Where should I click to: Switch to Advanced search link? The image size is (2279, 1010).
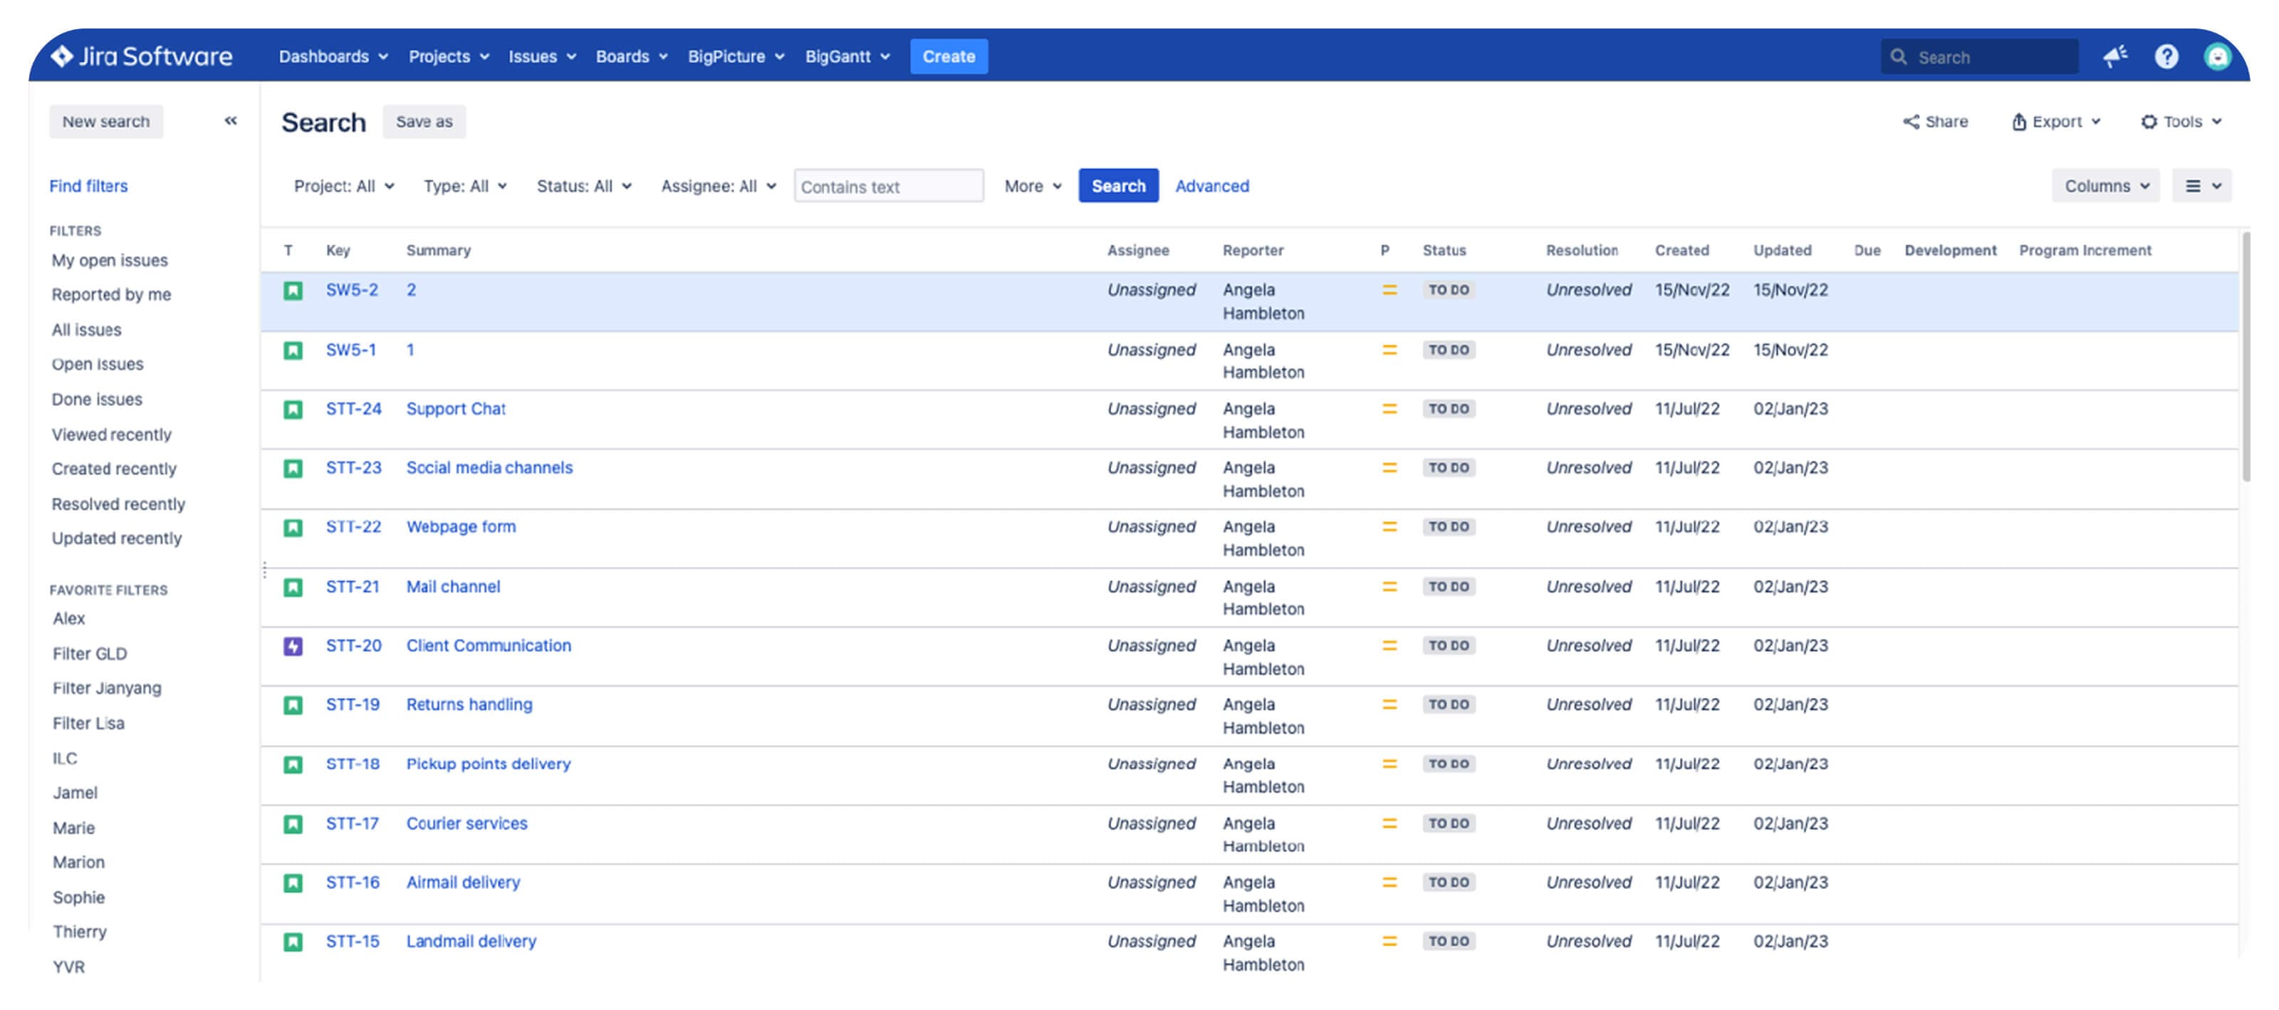point(1212,186)
